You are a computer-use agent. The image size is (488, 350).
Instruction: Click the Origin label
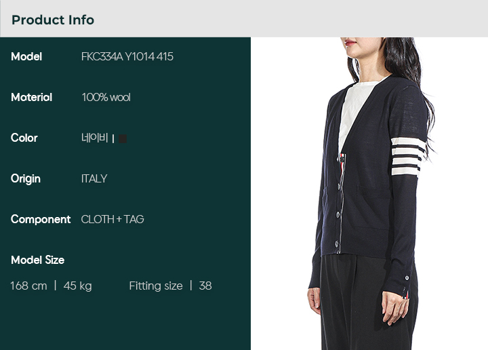26,178
